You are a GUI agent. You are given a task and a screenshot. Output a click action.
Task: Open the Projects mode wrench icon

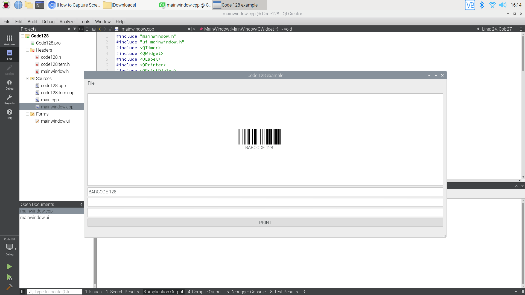tap(9, 99)
